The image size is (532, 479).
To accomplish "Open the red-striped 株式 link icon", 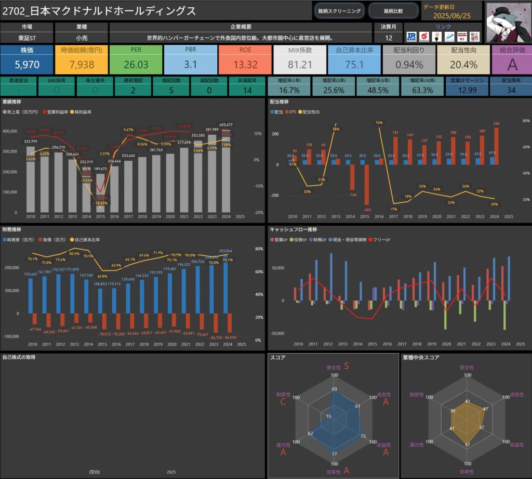I will pyautogui.click(x=462, y=37).
